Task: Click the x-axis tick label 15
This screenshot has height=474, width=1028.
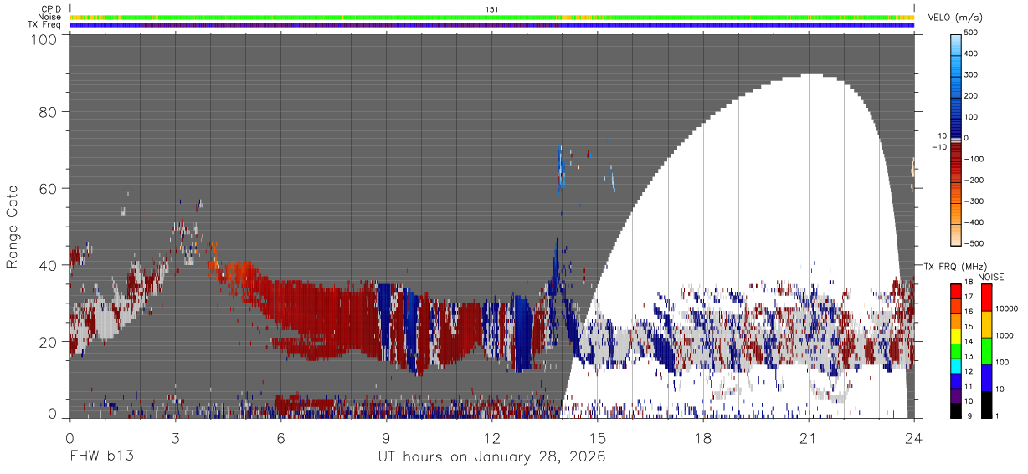Action: click(597, 438)
